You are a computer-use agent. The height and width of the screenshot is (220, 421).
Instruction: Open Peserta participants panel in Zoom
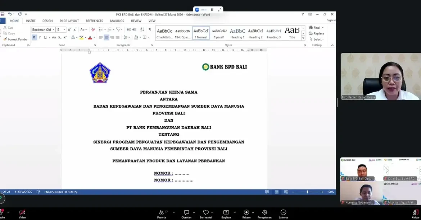click(x=162, y=214)
